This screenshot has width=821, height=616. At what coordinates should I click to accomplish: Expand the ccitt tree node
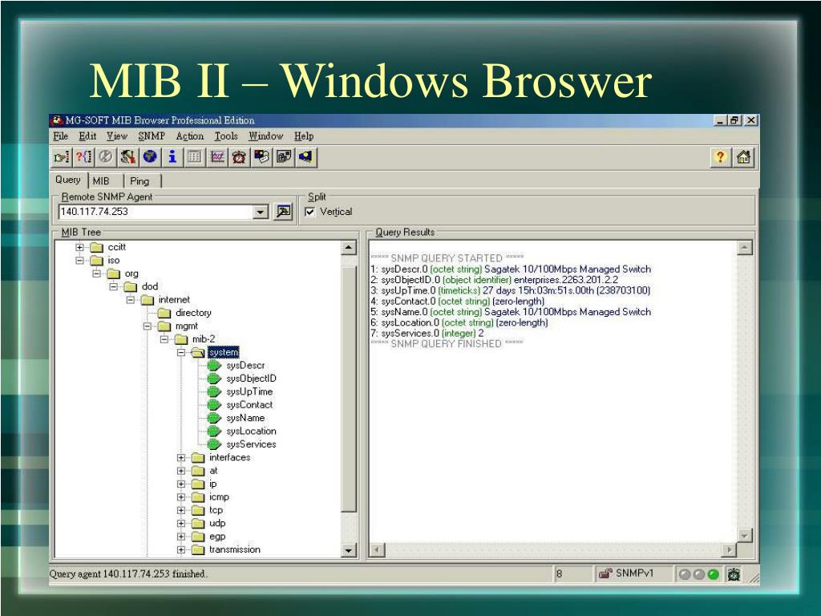click(x=79, y=247)
